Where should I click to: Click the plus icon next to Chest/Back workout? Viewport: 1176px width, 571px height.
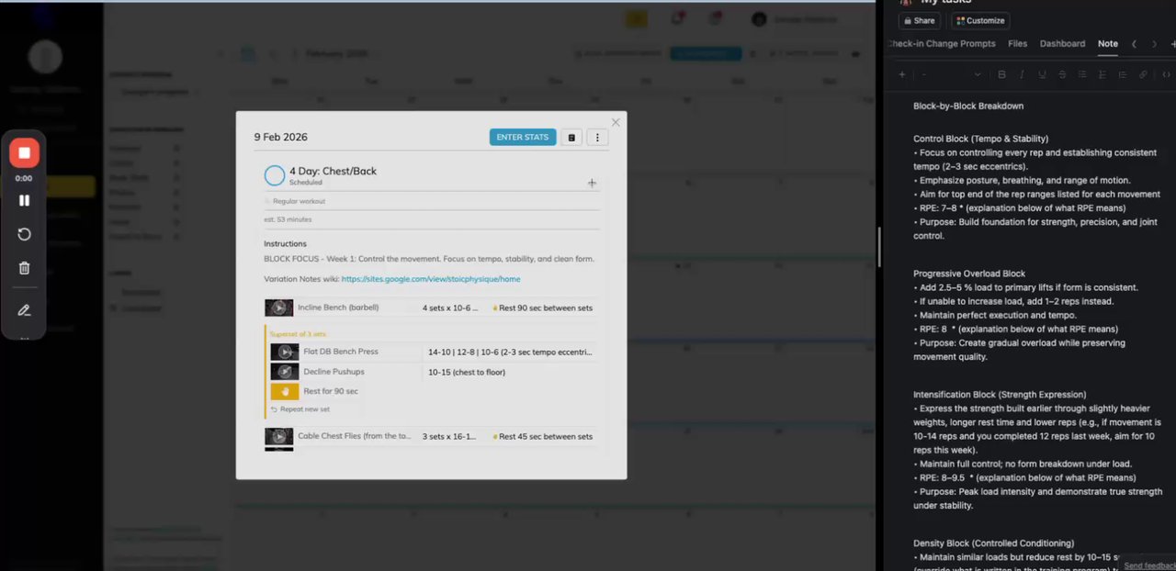pyautogui.click(x=592, y=183)
